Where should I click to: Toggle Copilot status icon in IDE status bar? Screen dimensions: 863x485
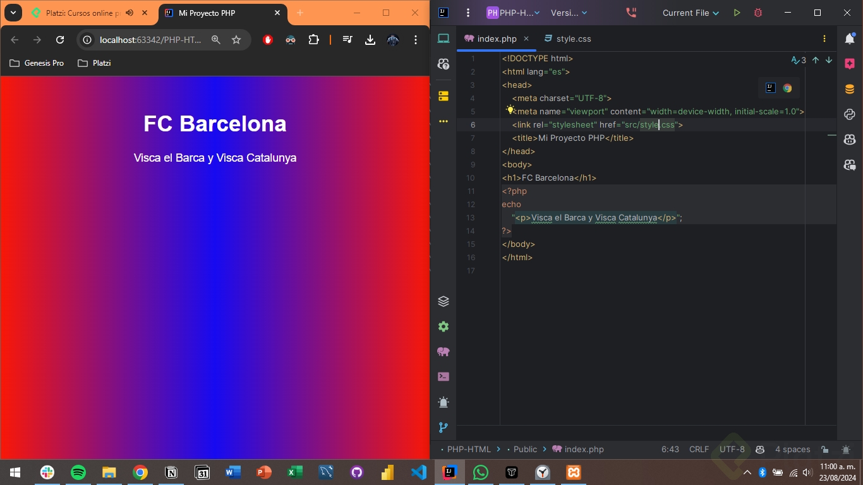760,450
